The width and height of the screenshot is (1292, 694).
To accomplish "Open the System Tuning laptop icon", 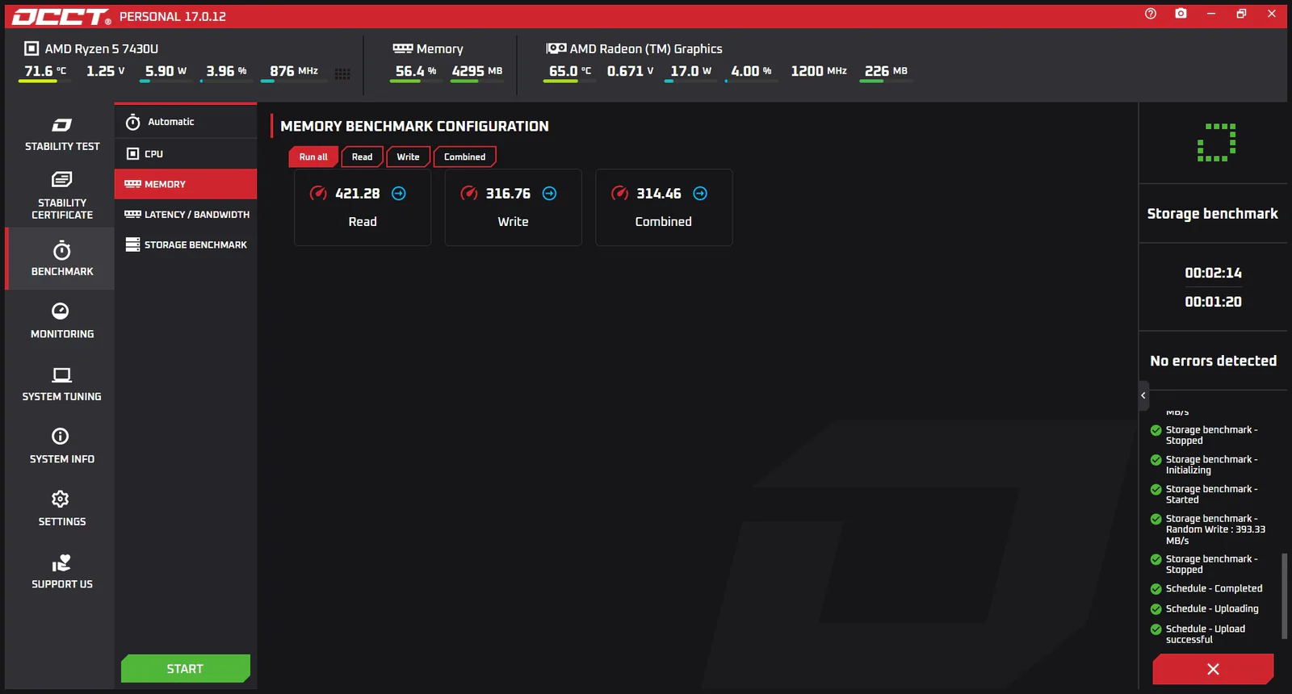I will [62, 383].
